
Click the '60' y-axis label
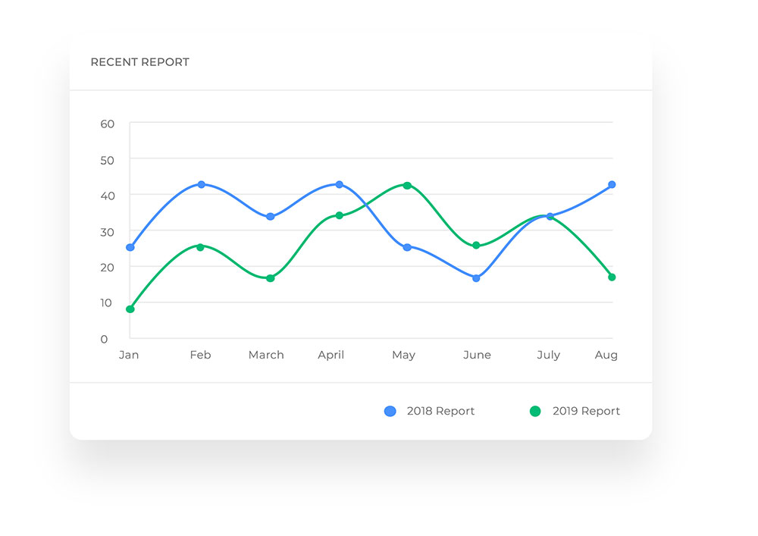pos(107,124)
